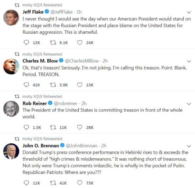Screen dimensions: 195x188
Task: Reply to Rob Reiner's tweet
Action: pos(26,127)
